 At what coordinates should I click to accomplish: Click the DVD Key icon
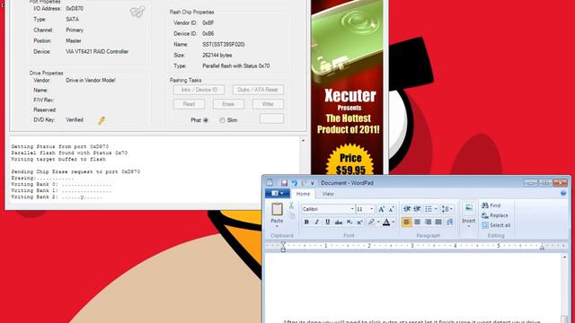[x=102, y=120]
